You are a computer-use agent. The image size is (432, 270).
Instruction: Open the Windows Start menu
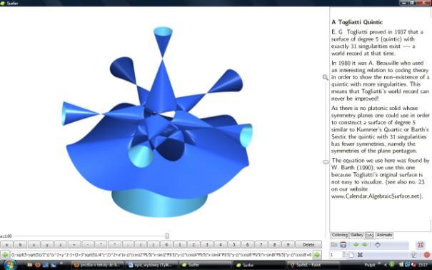[9, 265]
